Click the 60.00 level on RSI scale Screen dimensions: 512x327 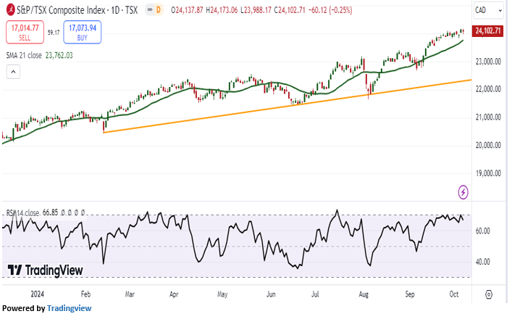[482, 231]
